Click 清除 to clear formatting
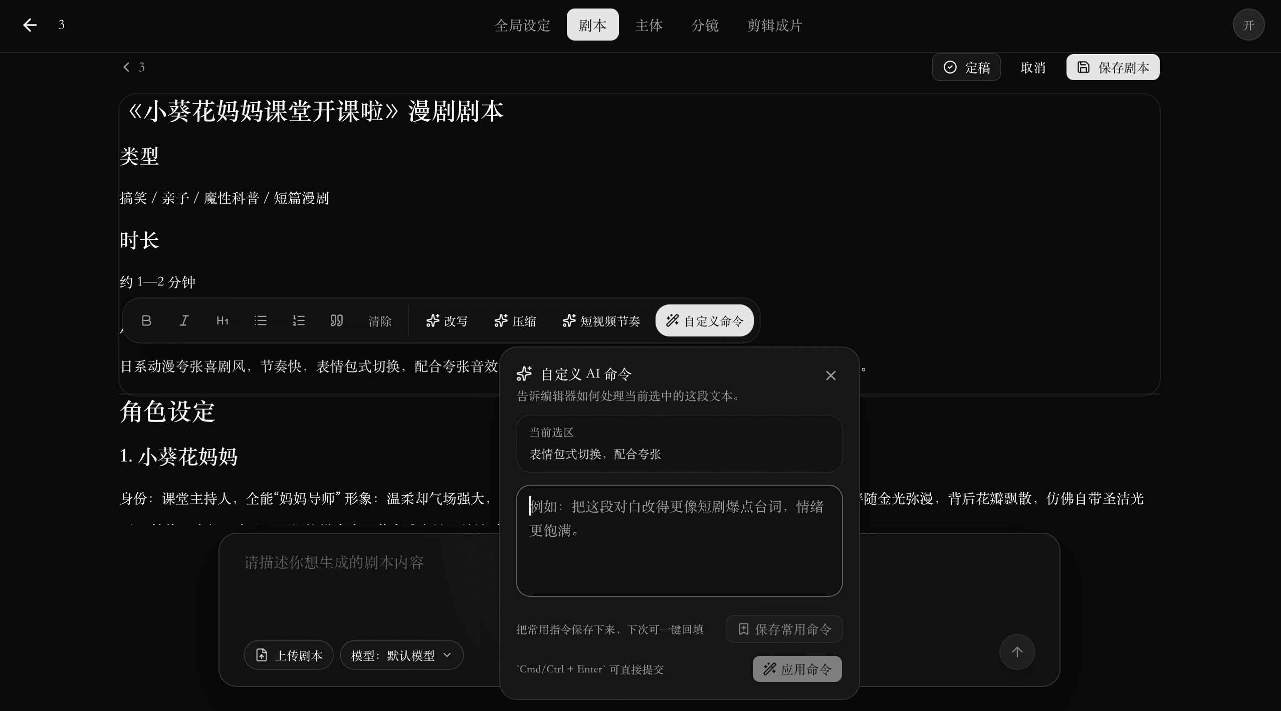1281x711 pixels. point(380,321)
